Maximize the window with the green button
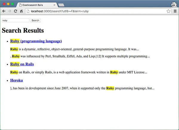Viewport: 179px width, 130px height. coord(13,4)
